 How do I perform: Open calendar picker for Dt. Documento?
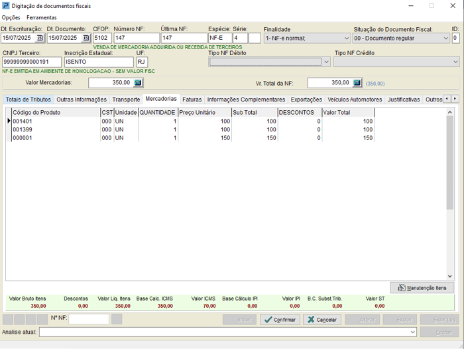[x=86, y=38]
